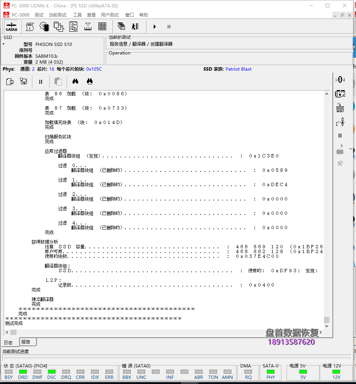Stop the test with the square button
The width and height of the screenshot is (356, 384).
pos(169,27)
